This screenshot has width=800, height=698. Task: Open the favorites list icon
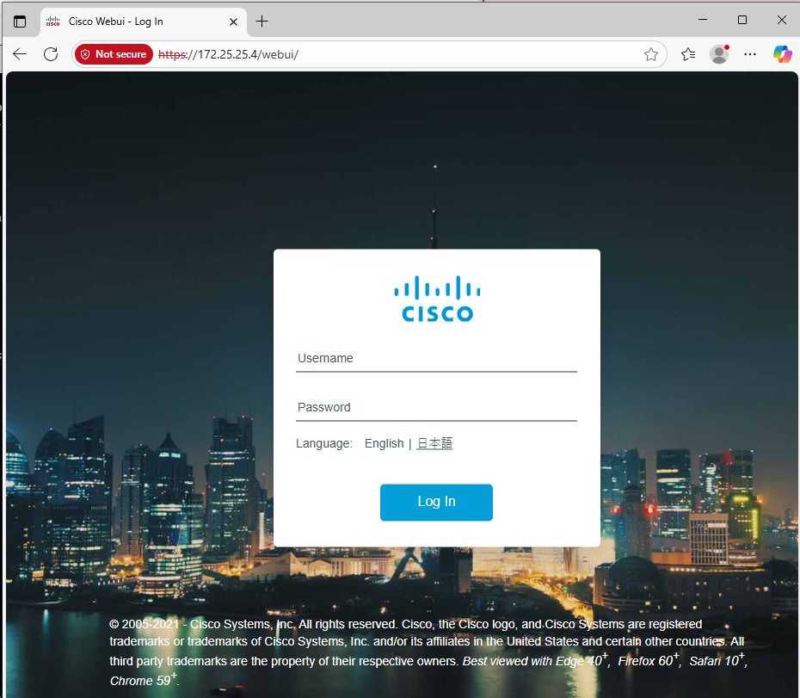[x=688, y=54]
